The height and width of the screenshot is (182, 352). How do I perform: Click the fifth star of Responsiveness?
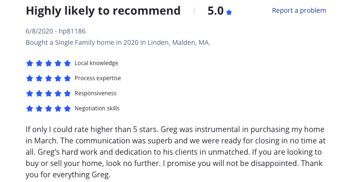click(67, 93)
